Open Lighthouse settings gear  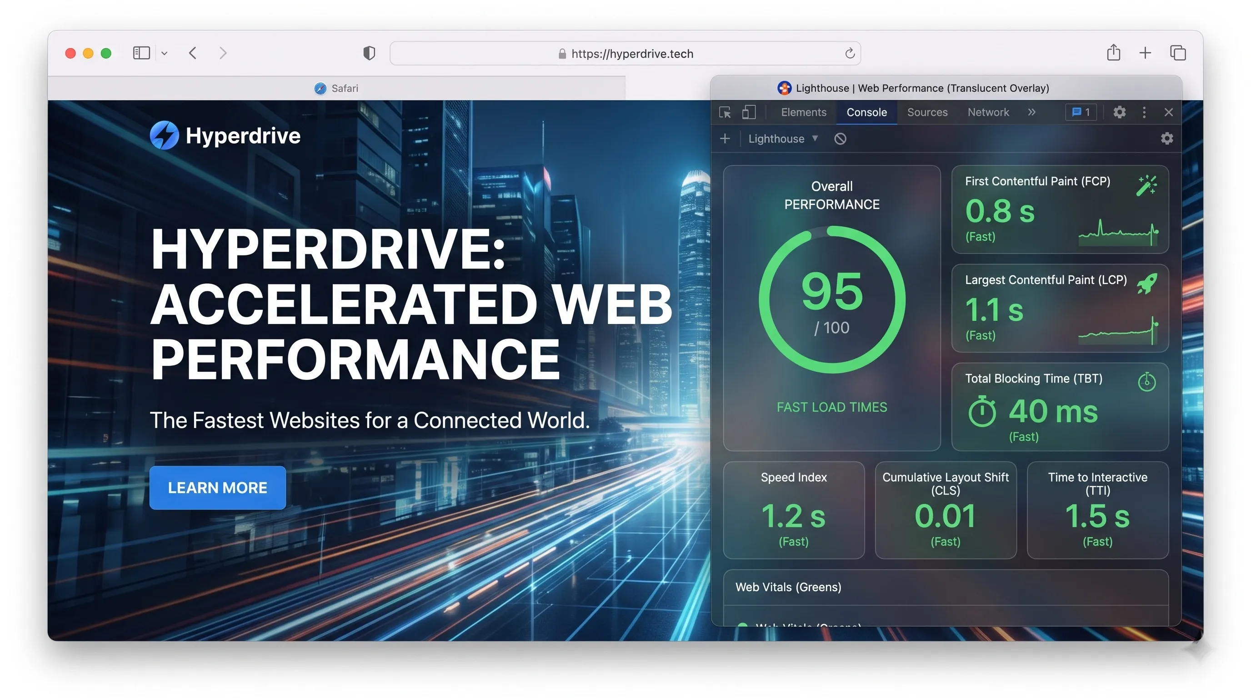click(x=1166, y=139)
